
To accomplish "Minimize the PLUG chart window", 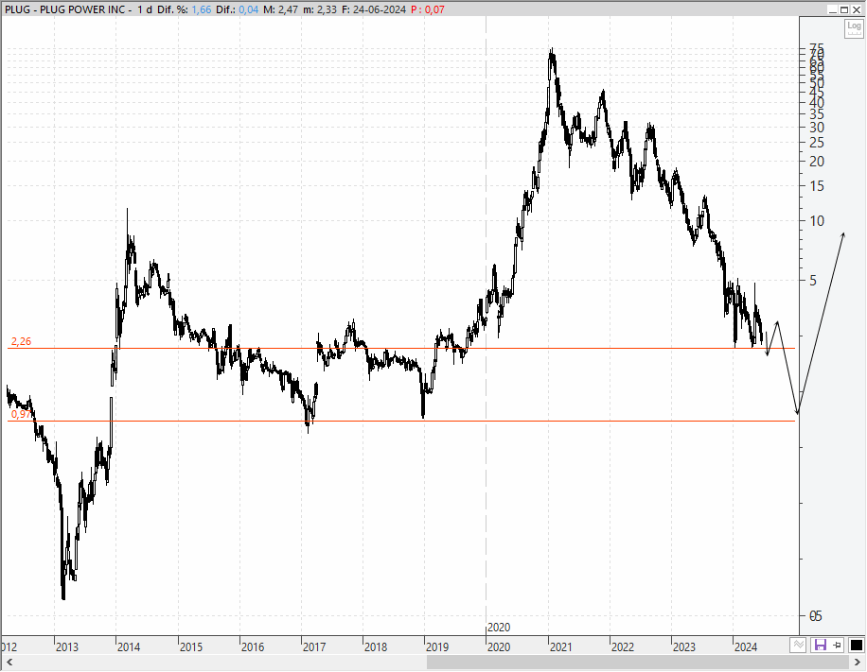I will 833,9.
